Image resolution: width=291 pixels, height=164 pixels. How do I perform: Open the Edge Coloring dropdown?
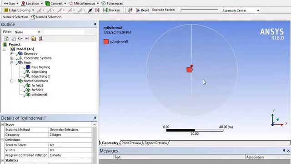(19, 10)
